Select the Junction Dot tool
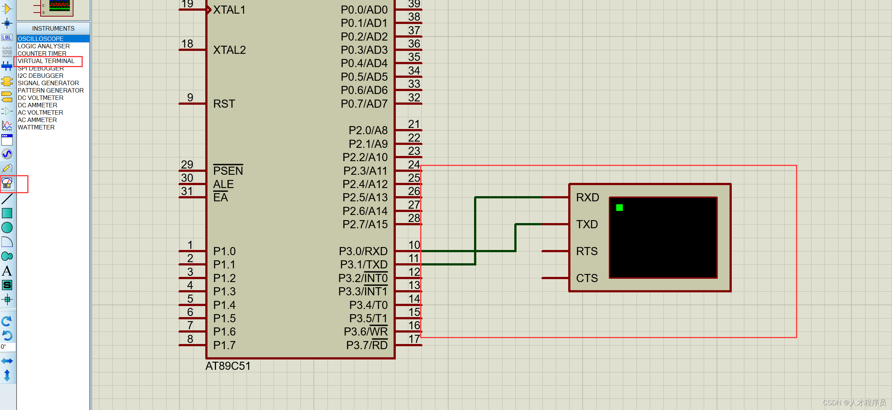This screenshot has width=892, height=410. [7, 24]
